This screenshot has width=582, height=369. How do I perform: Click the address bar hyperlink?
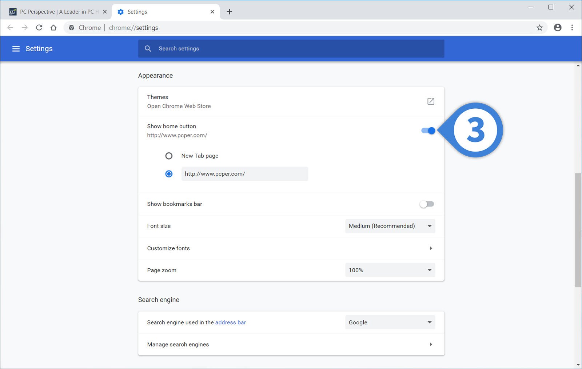pyautogui.click(x=230, y=322)
